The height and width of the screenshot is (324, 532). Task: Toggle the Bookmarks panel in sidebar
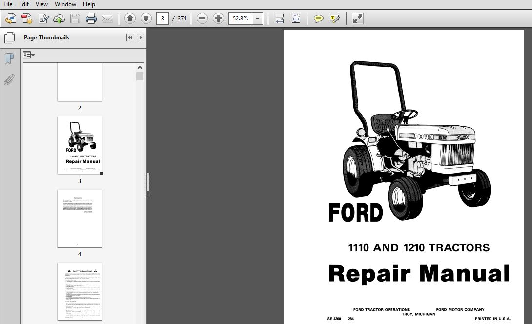(9, 59)
